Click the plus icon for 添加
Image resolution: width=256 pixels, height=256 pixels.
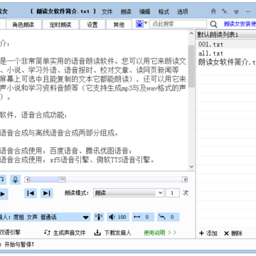[201, 233]
